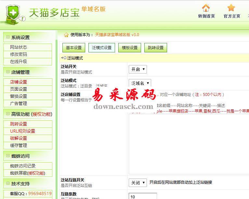The width and height of the screenshot is (249, 199).
Task: Open the 泛站开关 dropdown
Action: pos(138,69)
